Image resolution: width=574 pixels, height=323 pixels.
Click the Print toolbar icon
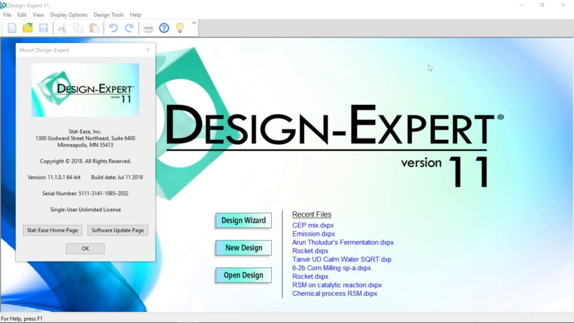point(148,28)
